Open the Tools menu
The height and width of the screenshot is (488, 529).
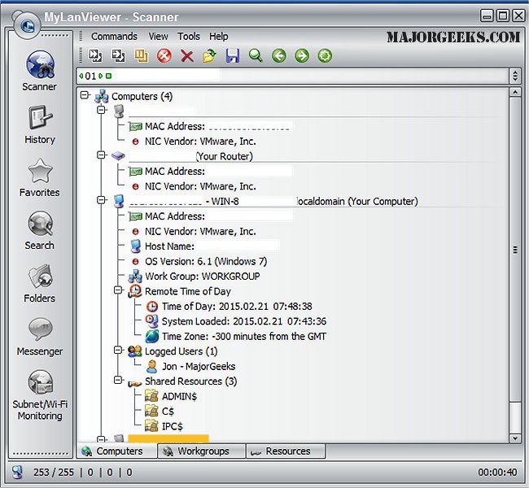click(x=188, y=37)
